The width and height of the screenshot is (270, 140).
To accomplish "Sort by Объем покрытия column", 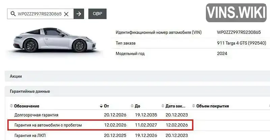I will [211, 106].
